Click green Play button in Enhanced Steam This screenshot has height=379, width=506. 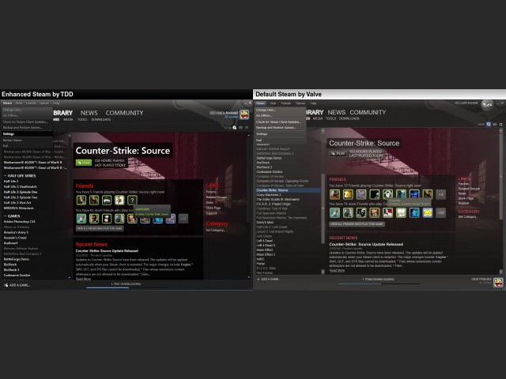tap(84, 163)
